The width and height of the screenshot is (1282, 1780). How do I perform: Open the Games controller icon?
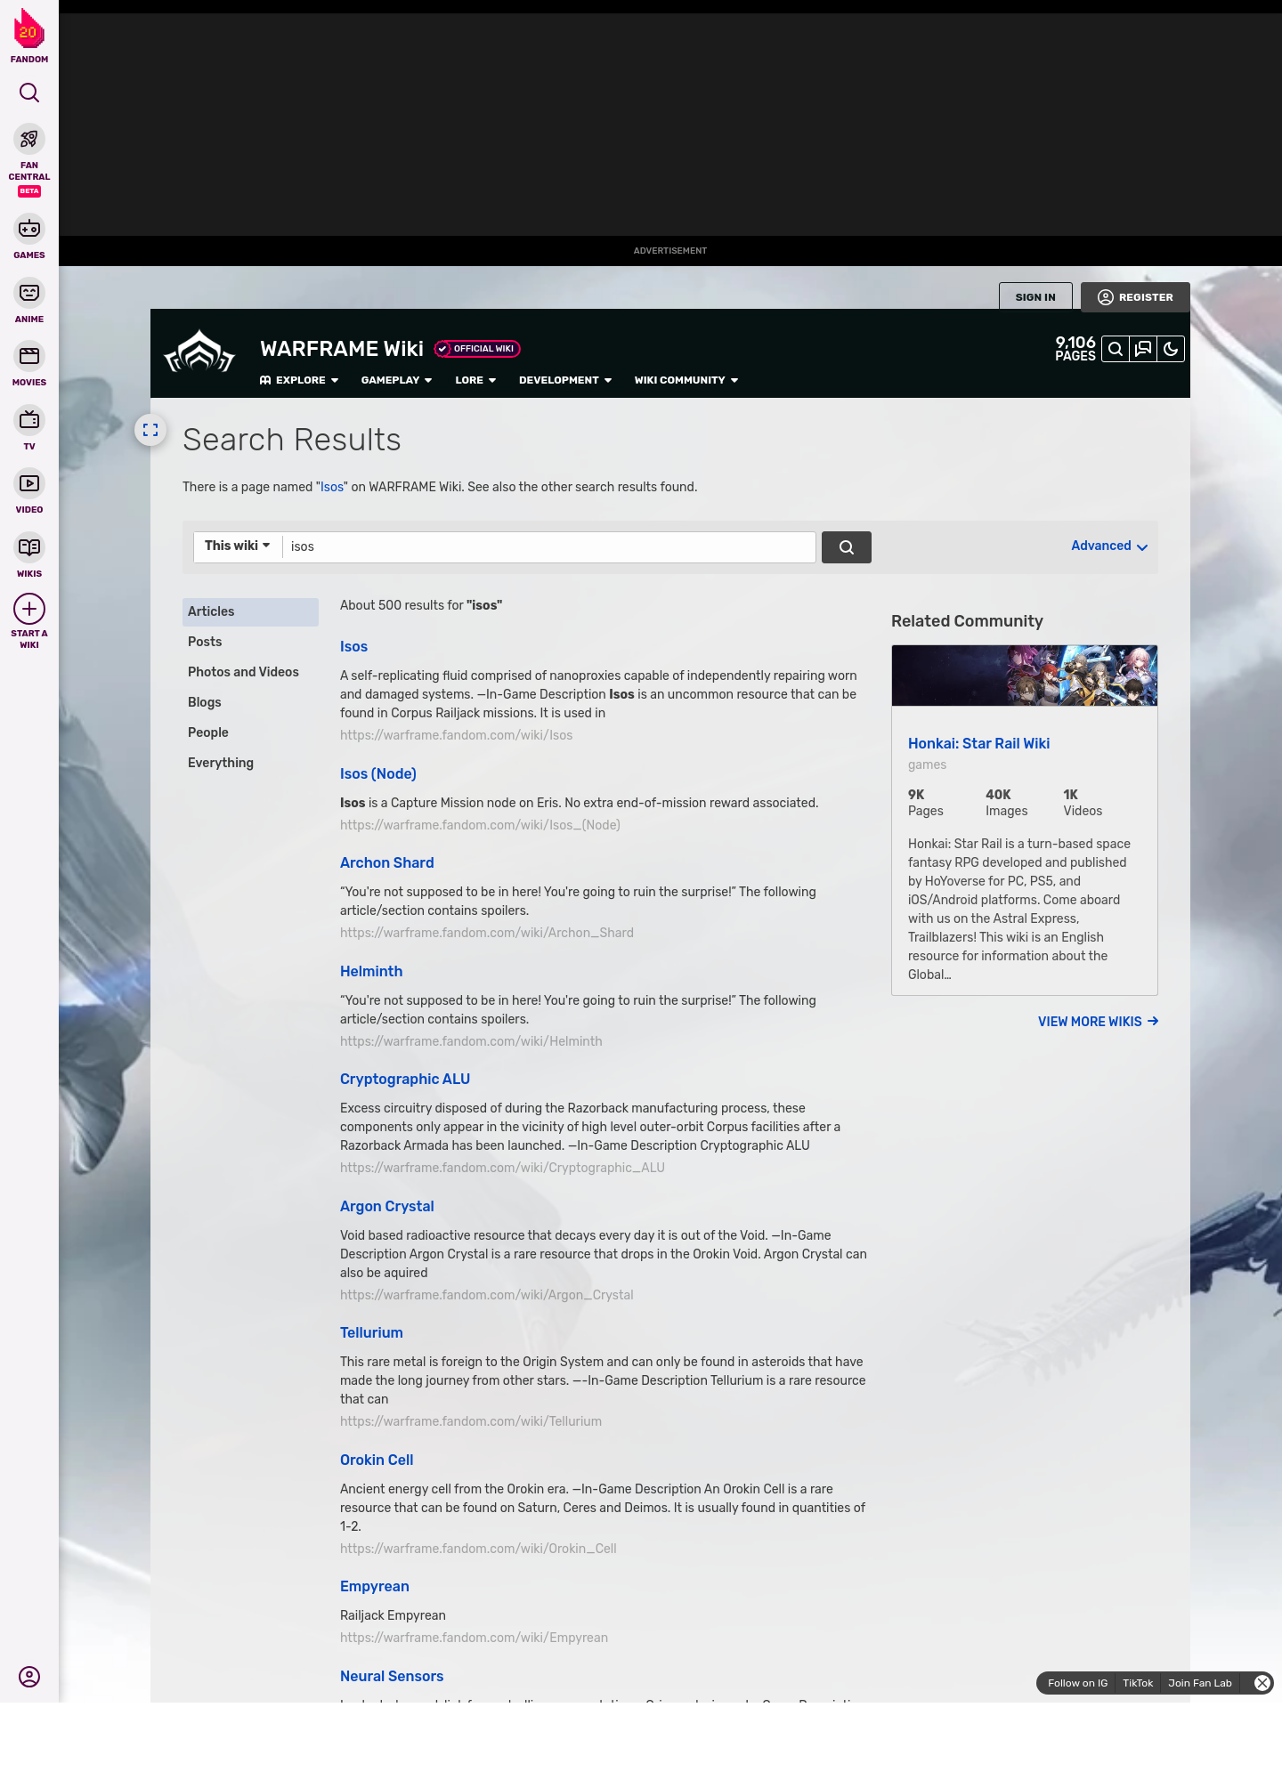[29, 229]
